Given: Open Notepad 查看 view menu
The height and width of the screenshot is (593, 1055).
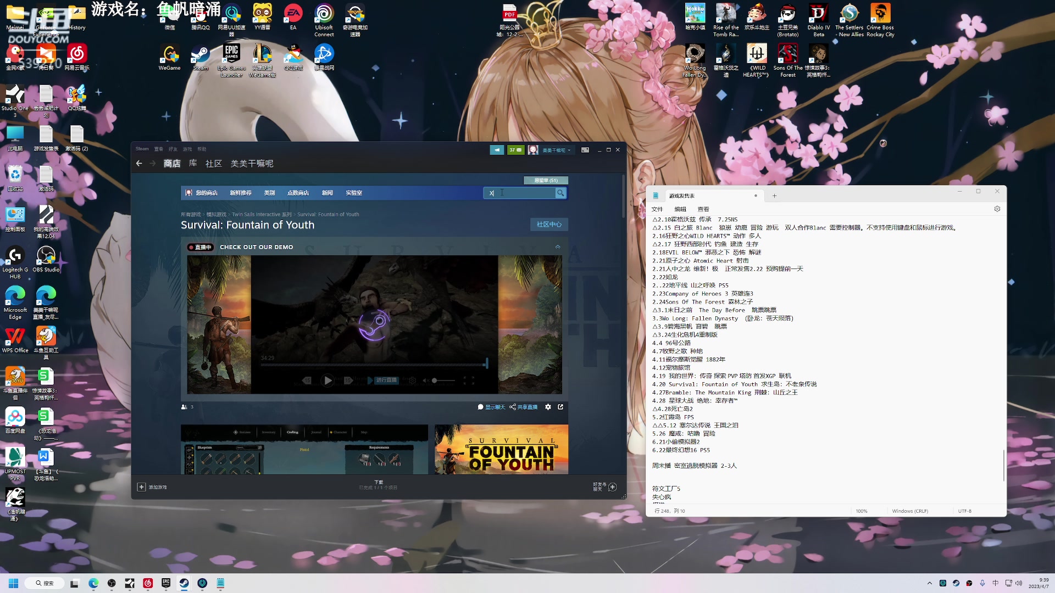Looking at the screenshot, I should click(x=703, y=209).
